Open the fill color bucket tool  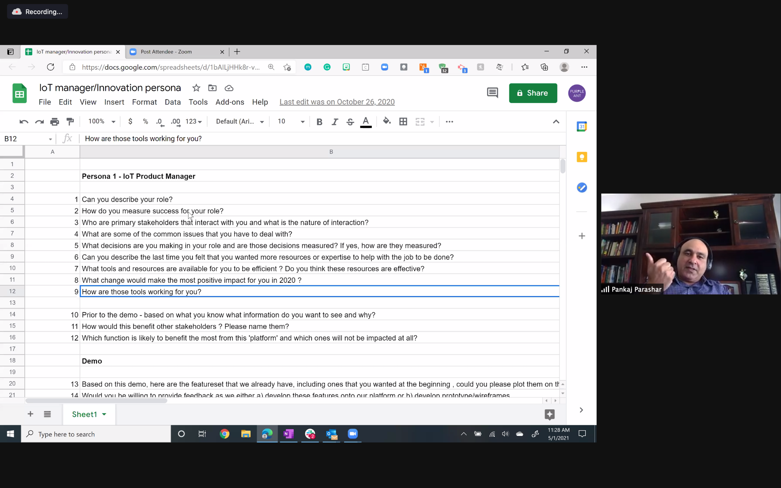[386, 121]
